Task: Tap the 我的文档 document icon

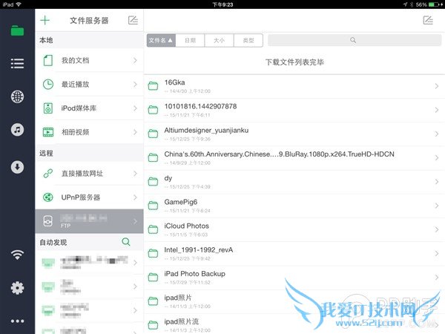Action: click(x=48, y=61)
